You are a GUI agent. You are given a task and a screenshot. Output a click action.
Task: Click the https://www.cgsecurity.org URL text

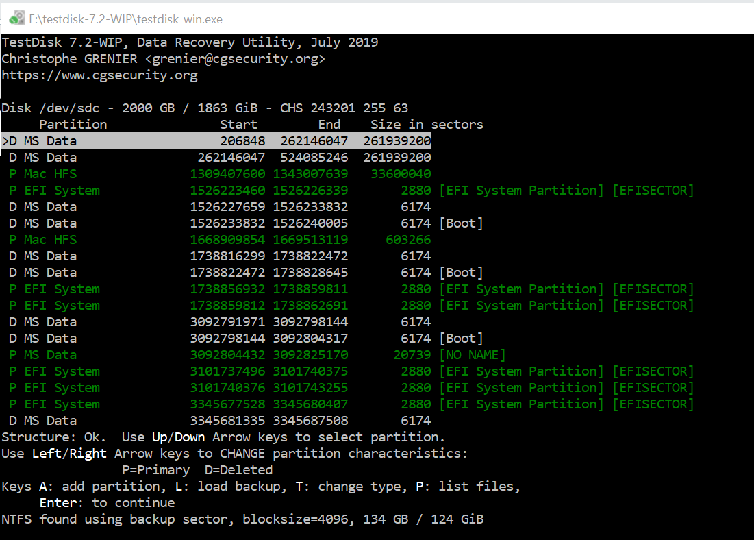(x=99, y=75)
